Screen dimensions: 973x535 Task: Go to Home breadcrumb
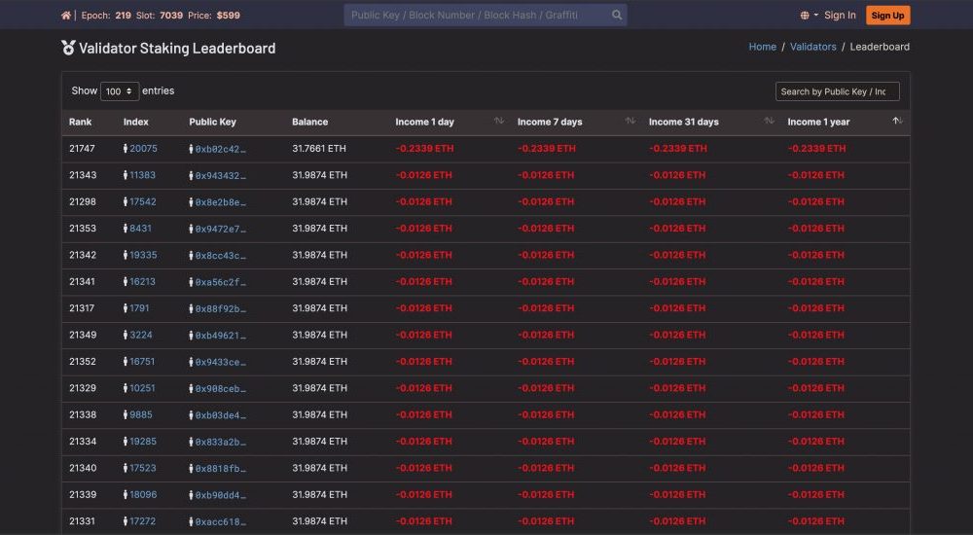(x=762, y=47)
